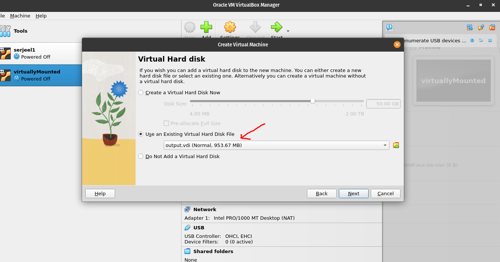Click the Tools label in sidebar
This screenshot has width=500, height=262.
pyautogui.click(x=20, y=31)
